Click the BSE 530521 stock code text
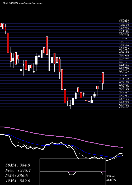The image size is (132, 185). pyautogui.click(x=10, y=3)
